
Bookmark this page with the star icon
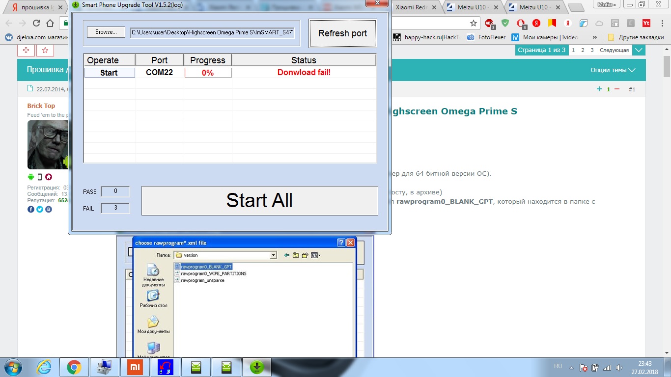(x=474, y=23)
